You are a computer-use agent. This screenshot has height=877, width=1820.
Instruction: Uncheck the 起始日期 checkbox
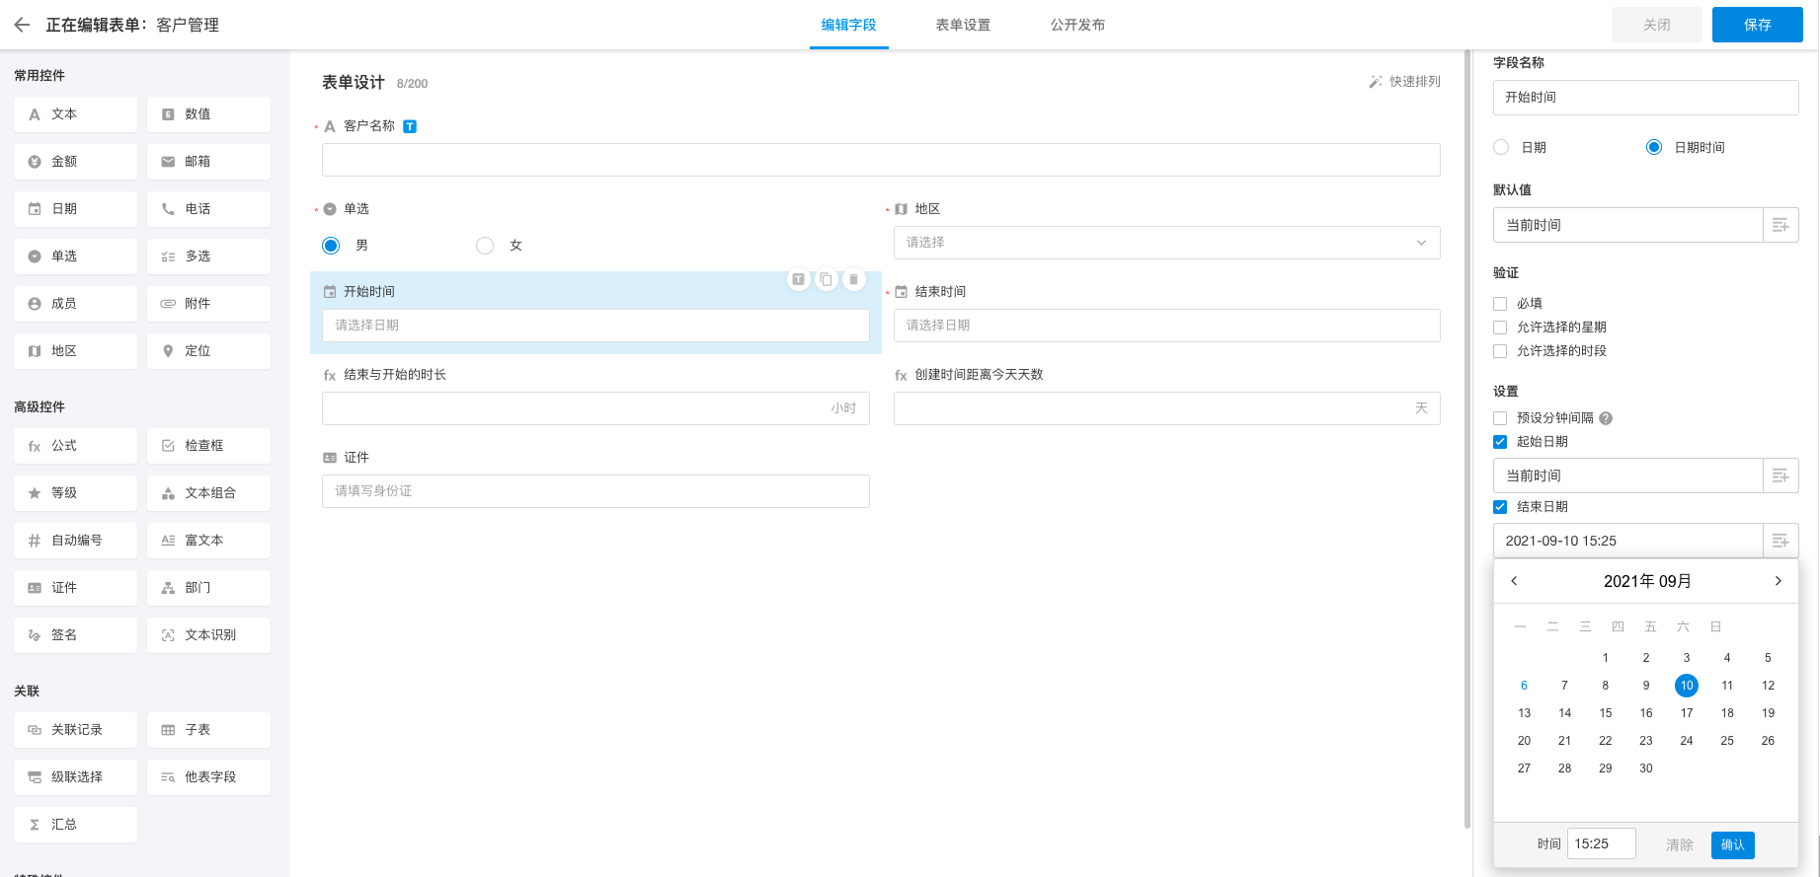pyautogui.click(x=1500, y=442)
